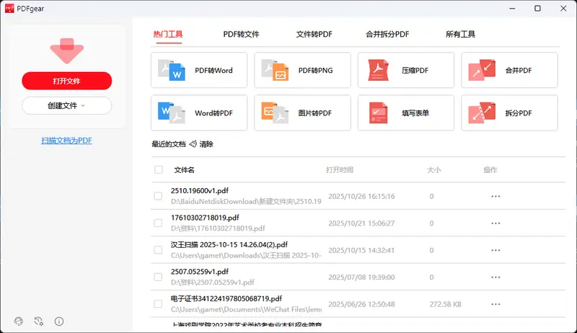Open recent file 2510.19600v1.pdf by name
The width and height of the screenshot is (577, 333).
click(x=200, y=191)
